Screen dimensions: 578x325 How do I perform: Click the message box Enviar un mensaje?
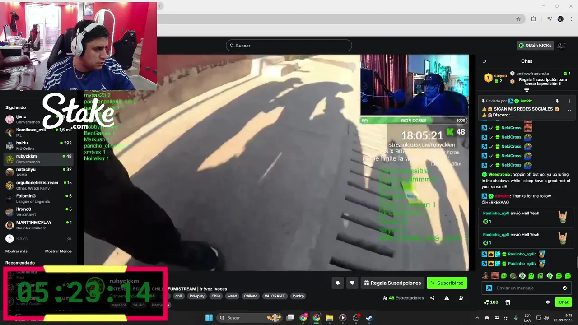[527, 288]
